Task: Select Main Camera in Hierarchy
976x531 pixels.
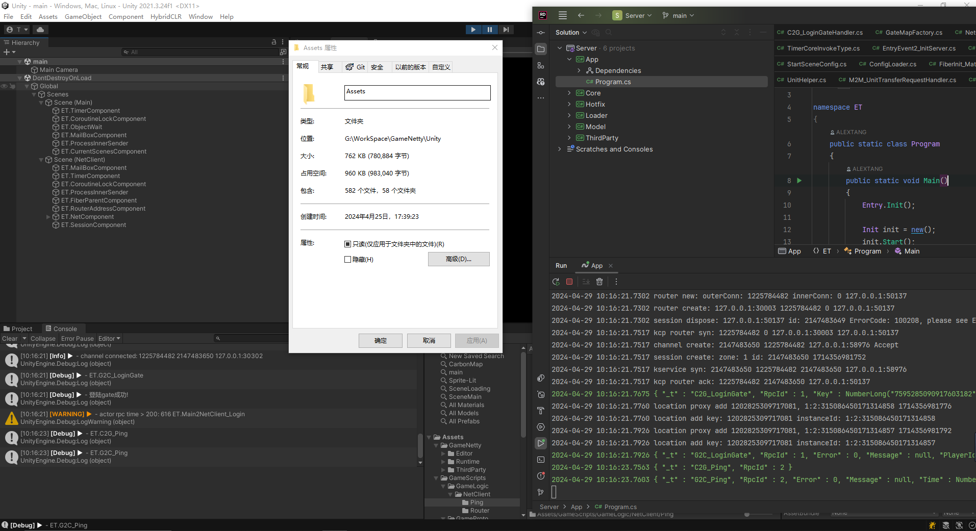Action: coord(59,70)
